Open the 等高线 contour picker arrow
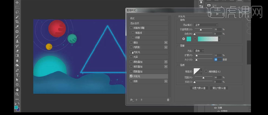268x115 pixels. point(201,71)
